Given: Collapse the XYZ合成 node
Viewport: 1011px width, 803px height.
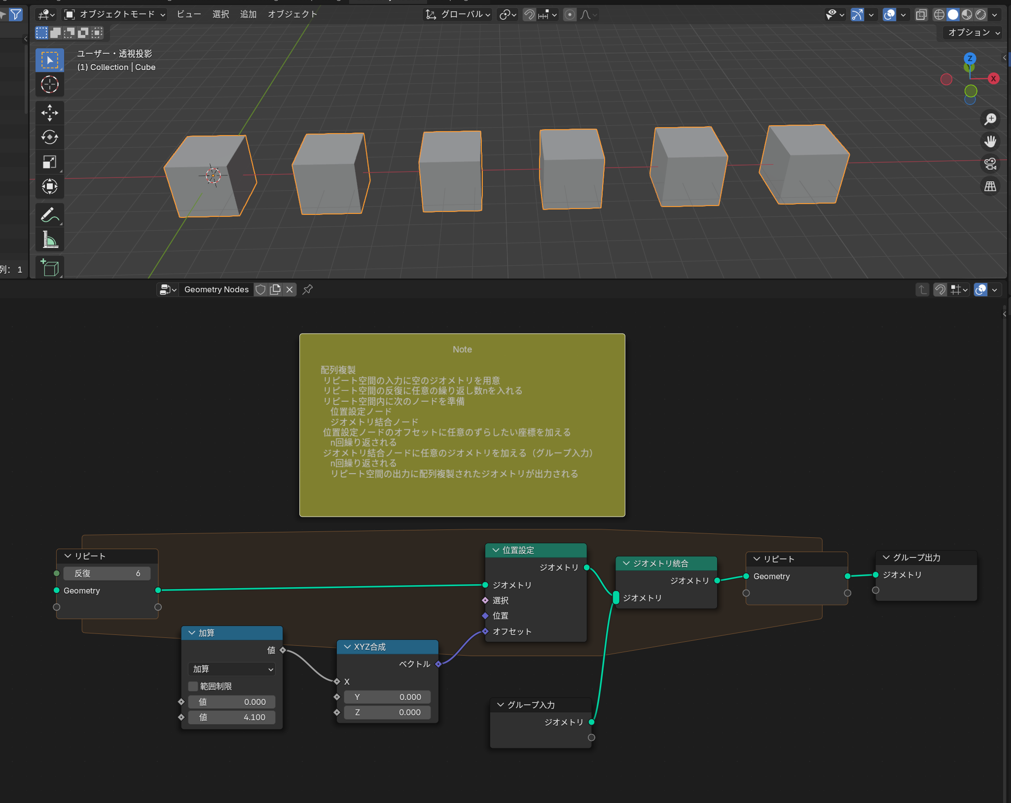Looking at the screenshot, I should pos(347,647).
